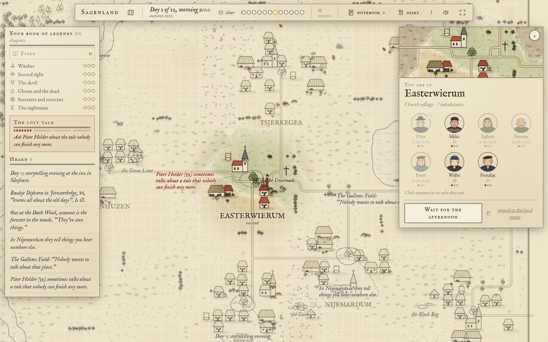Open The devil chapter
This screenshot has height=342, width=548.
click(x=52, y=83)
